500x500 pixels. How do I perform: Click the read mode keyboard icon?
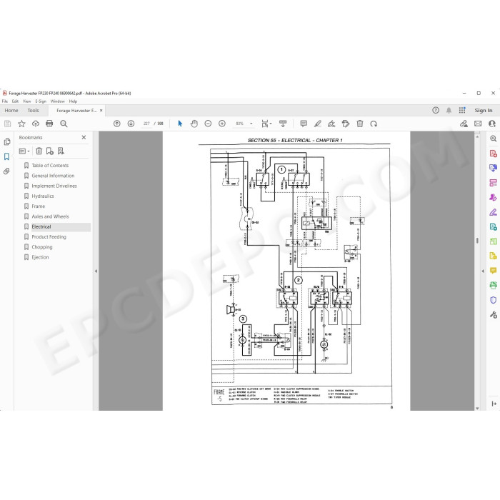tap(283, 124)
